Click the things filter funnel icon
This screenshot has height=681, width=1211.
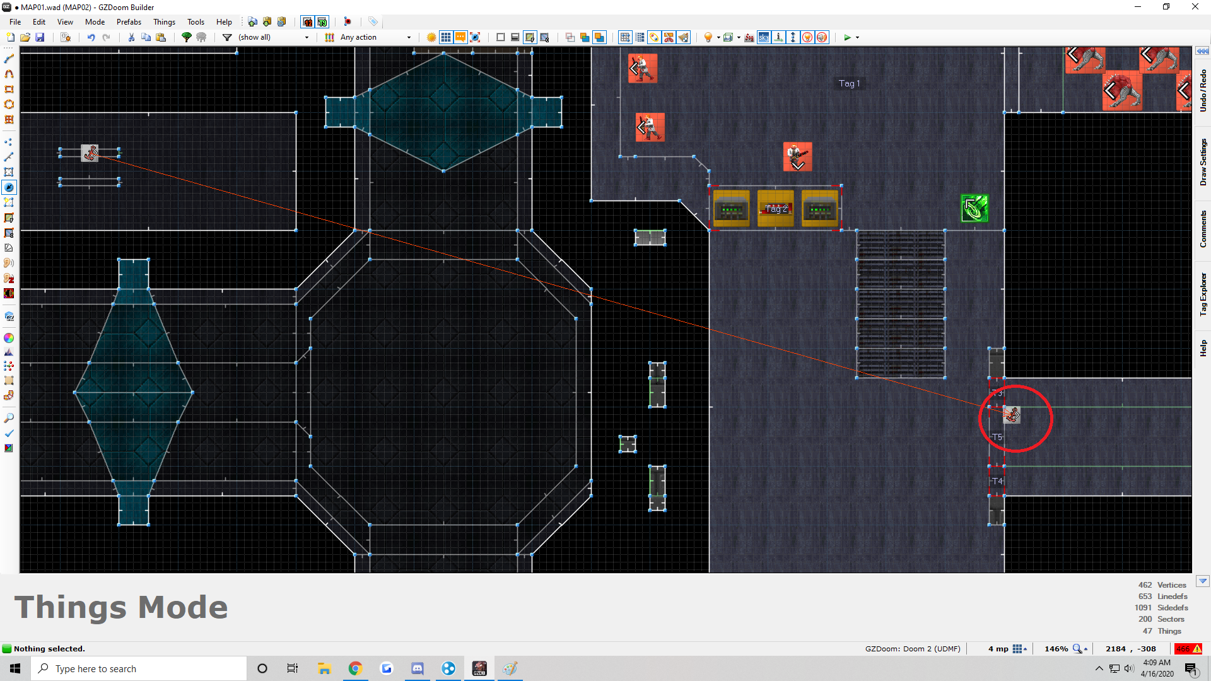[227, 37]
